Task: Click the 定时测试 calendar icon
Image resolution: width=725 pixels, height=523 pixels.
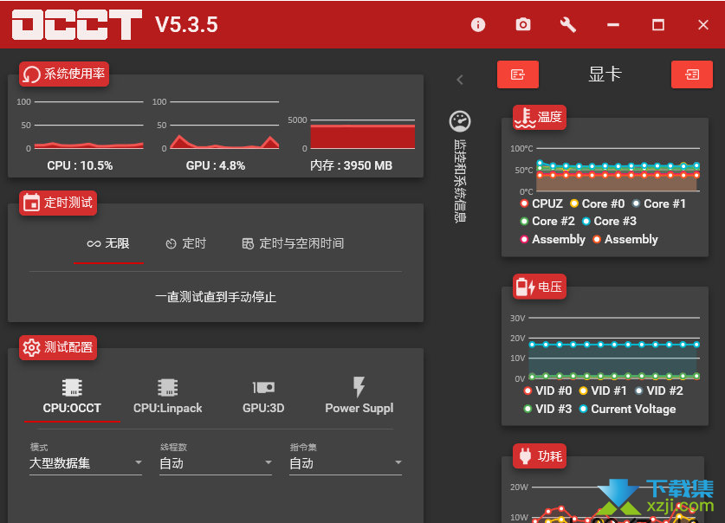Action: pos(31,203)
